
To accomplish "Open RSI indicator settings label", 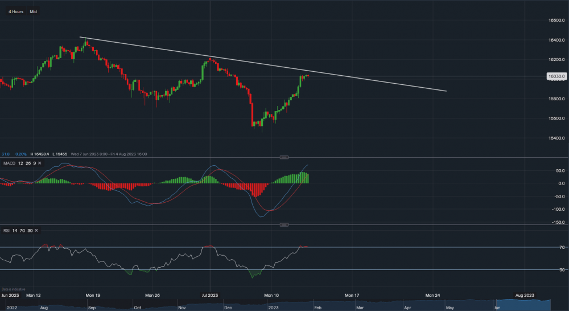I will click(6, 230).
